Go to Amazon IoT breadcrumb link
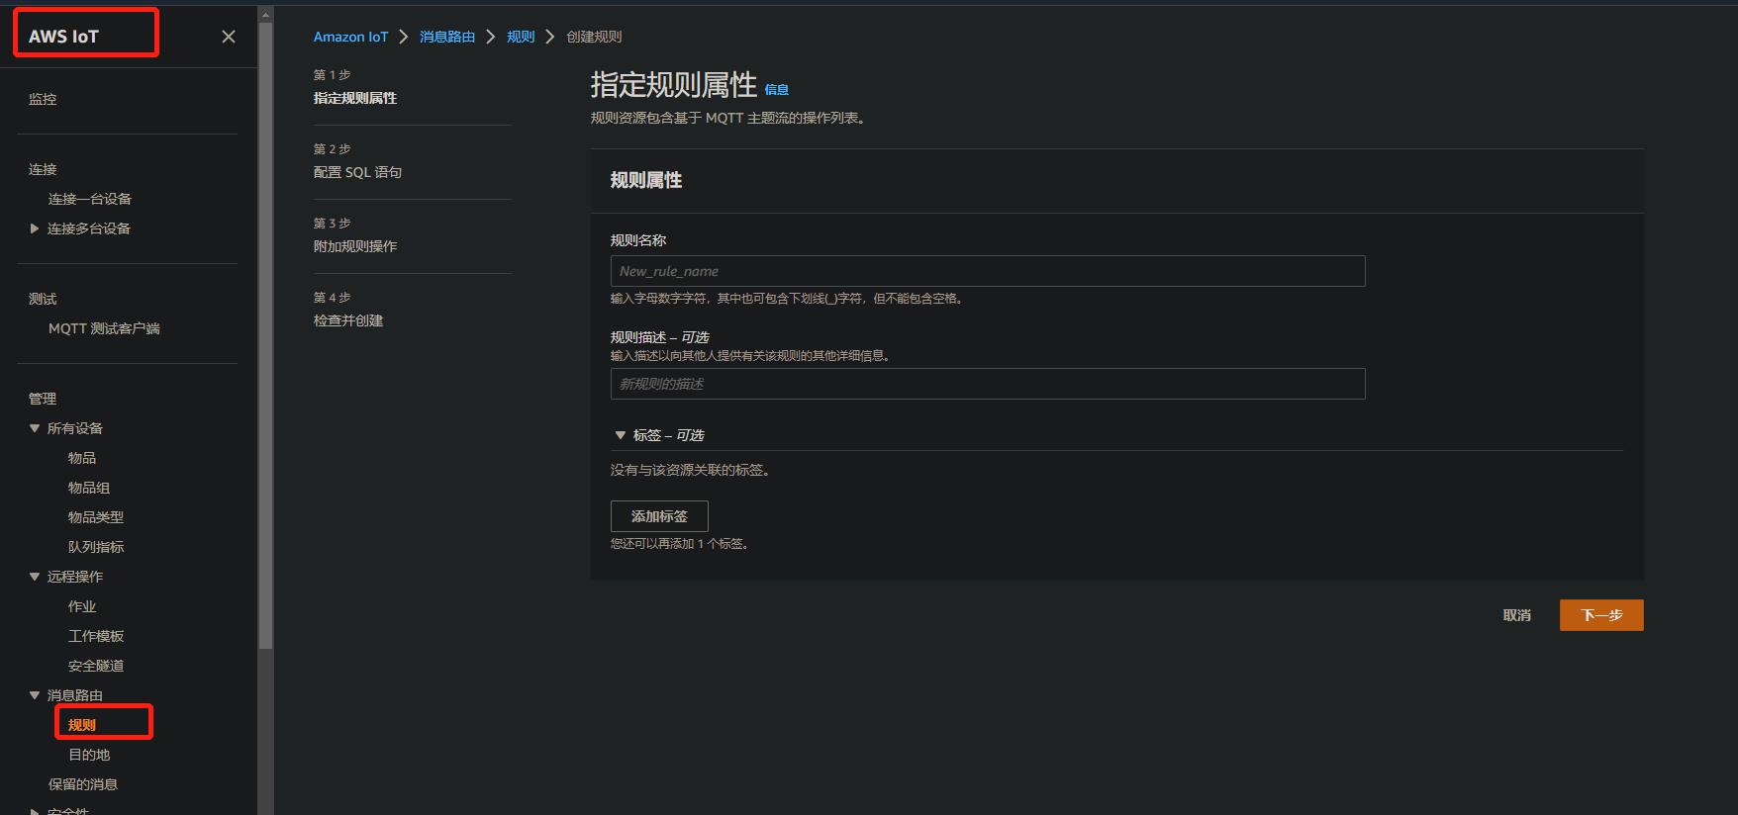This screenshot has height=815, width=1738. point(350,37)
